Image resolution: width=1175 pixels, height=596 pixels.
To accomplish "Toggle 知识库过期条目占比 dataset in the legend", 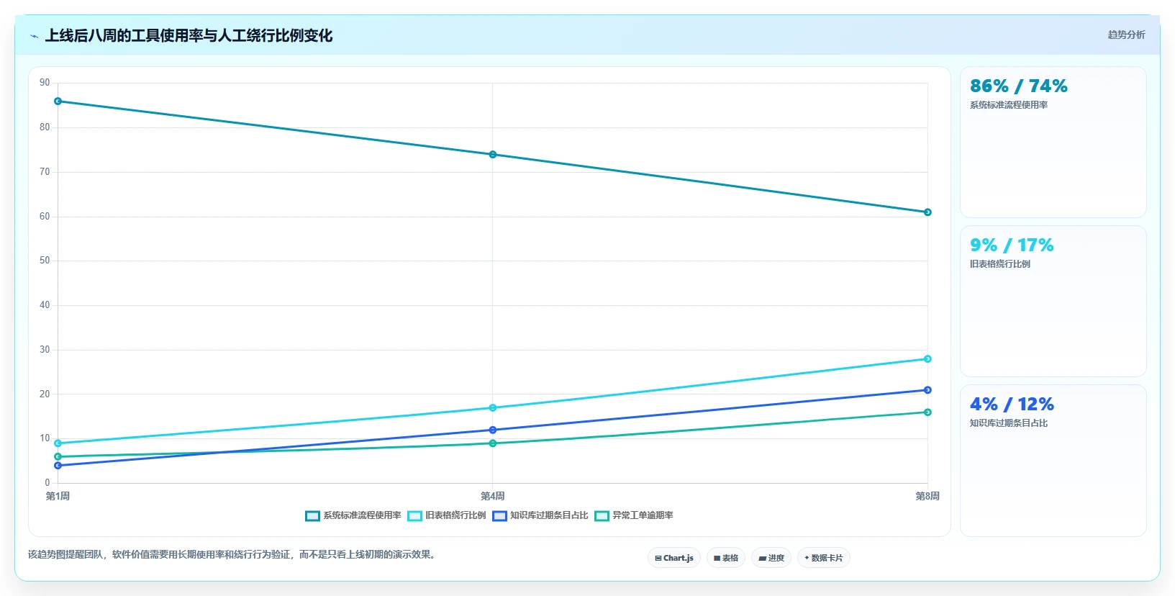I will pos(540,515).
